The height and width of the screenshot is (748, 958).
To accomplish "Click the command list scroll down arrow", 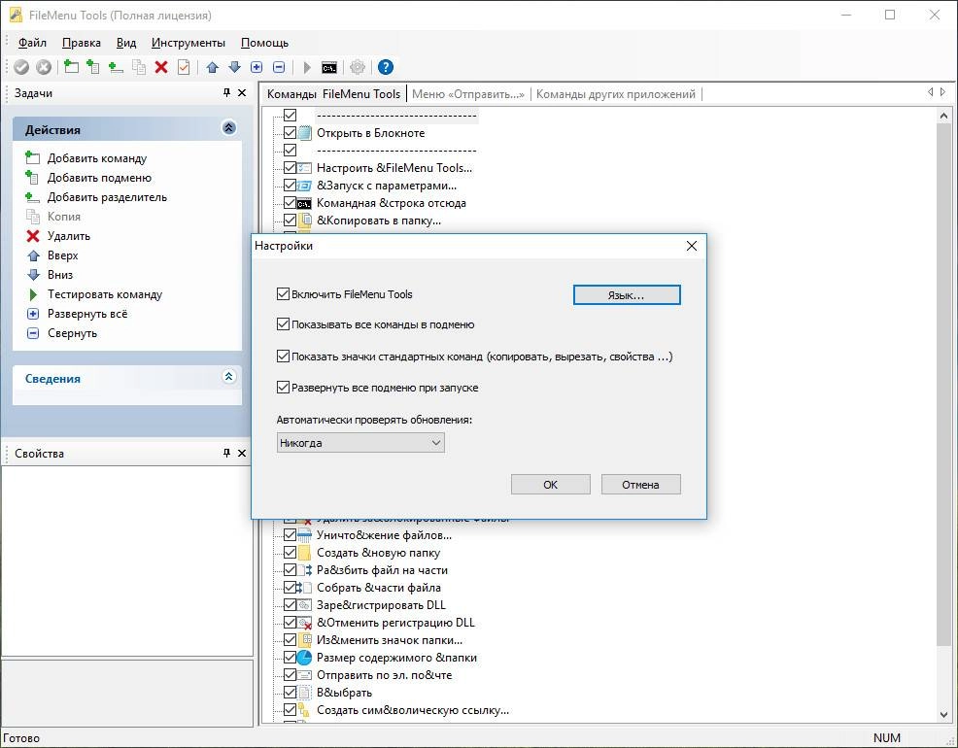I will pyautogui.click(x=943, y=714).
